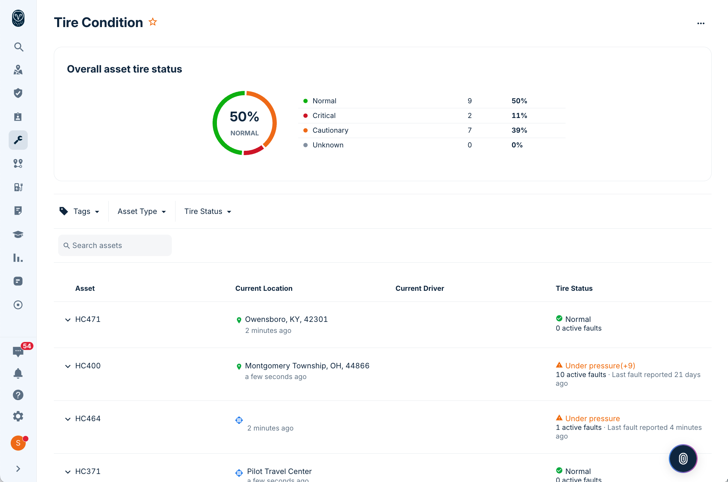728x482 pixels.
Task: Open the Tire Status filter dropdown
Action: click(x=208, y=211)
